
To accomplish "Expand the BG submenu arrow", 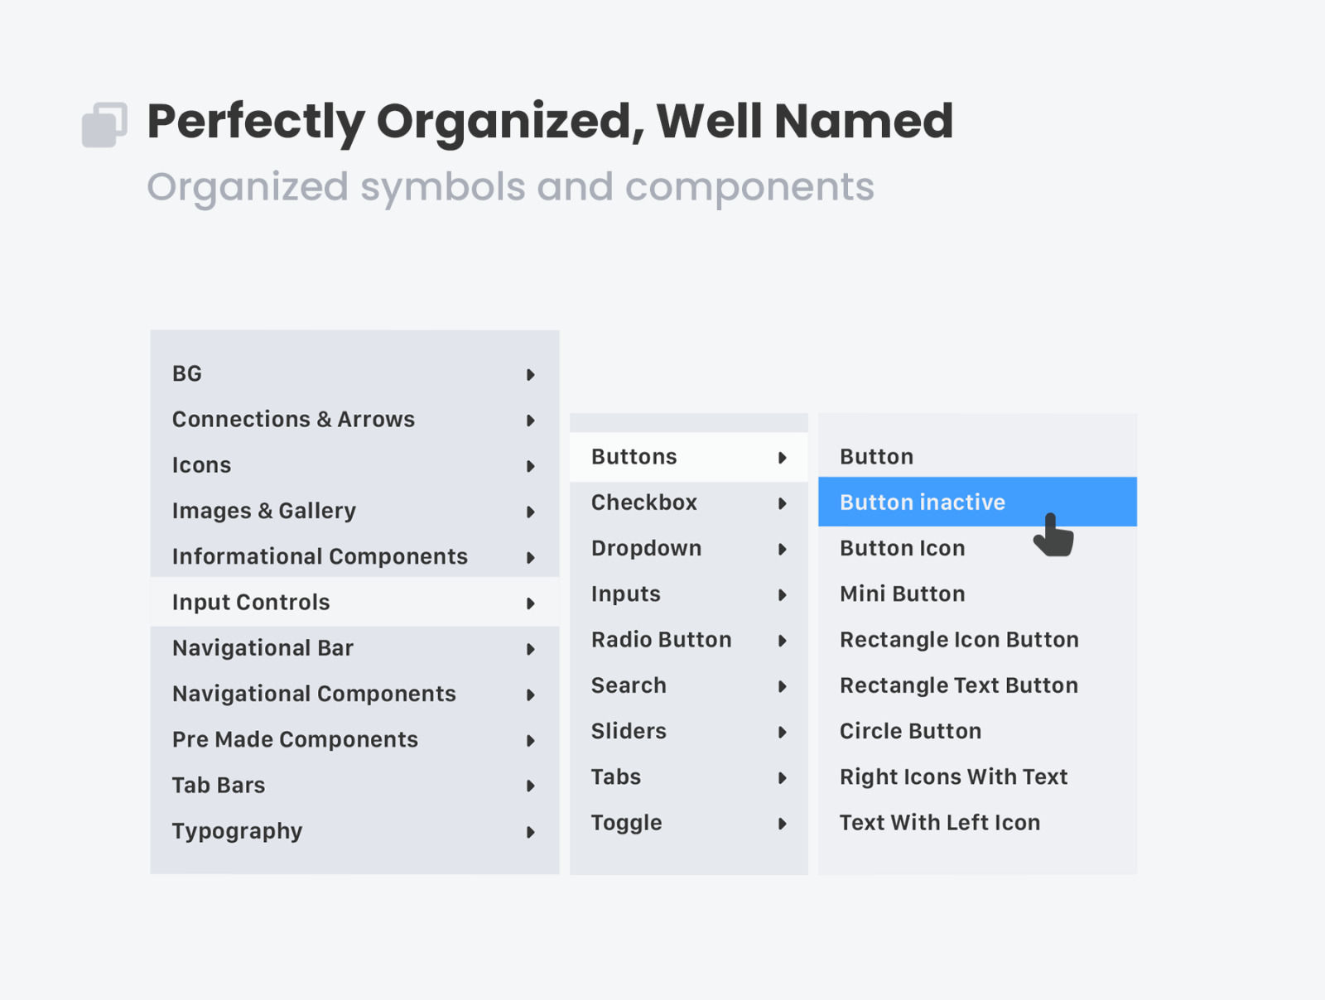I will pyautogui.click(x=531, y=374).
